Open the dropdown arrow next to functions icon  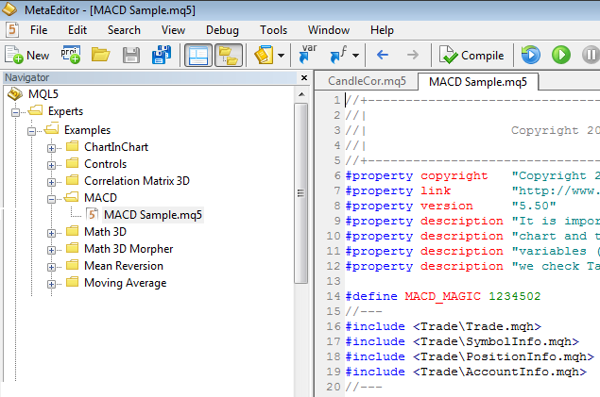pos(356,56)
